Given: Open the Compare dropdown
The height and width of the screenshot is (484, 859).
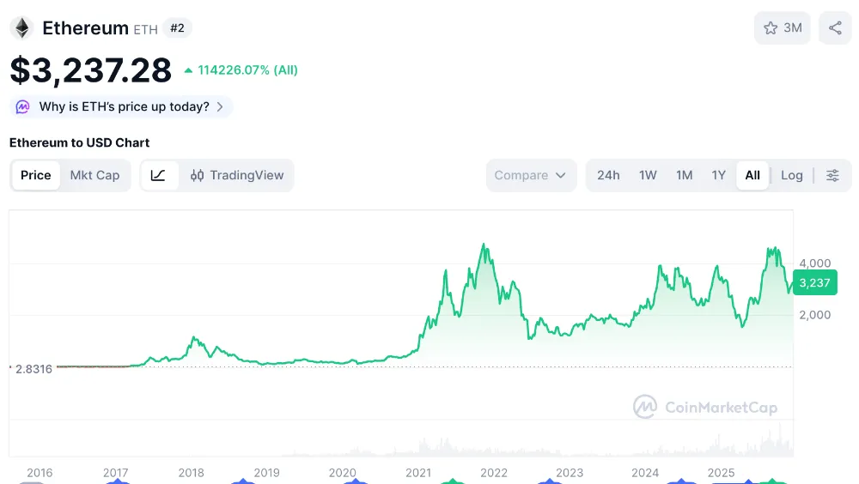Looking at the screenshot, I should [530, 175].
